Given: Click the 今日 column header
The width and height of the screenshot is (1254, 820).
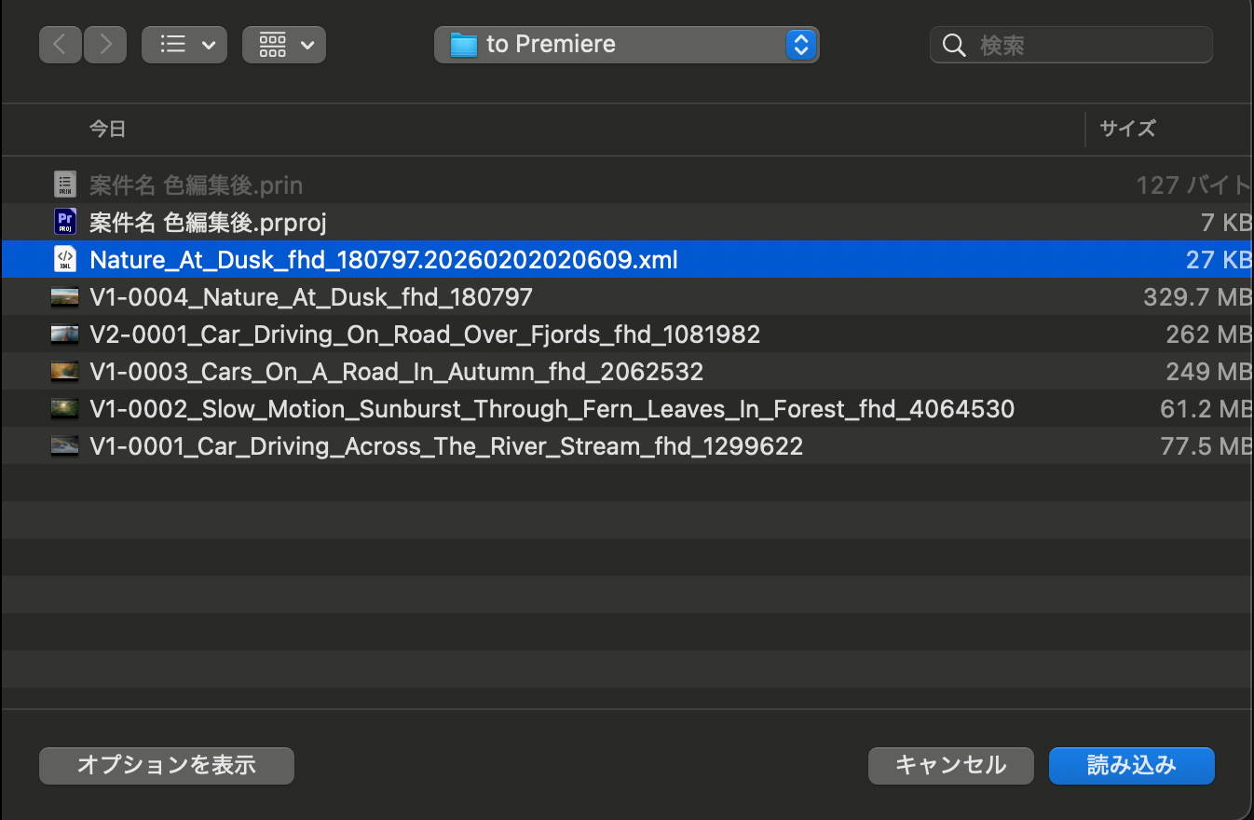Looking at the screenshot, I should [x=107, y=129].
